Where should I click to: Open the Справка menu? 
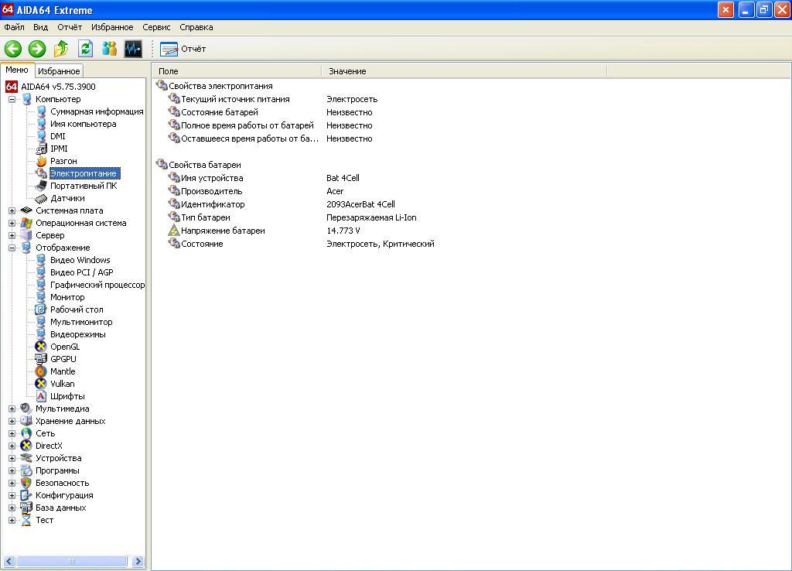196,27
